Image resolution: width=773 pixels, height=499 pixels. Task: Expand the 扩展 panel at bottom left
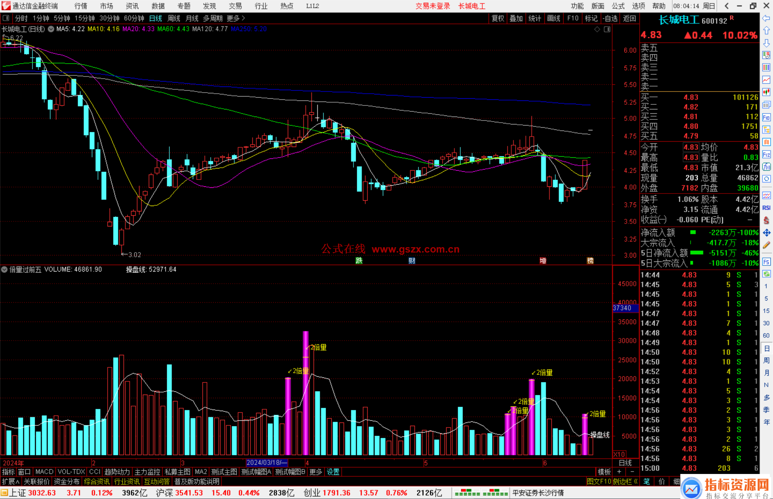tap(10, 481)
